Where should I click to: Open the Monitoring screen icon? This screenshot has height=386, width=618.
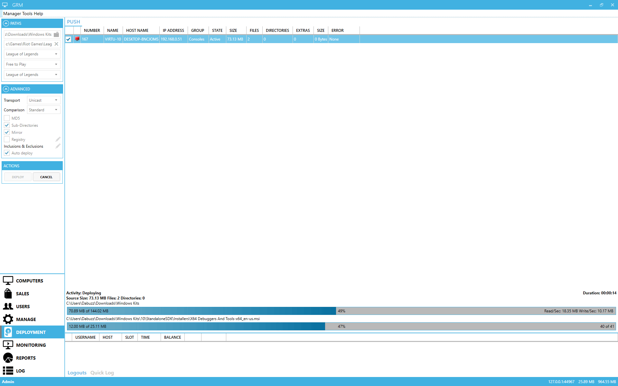8,345
